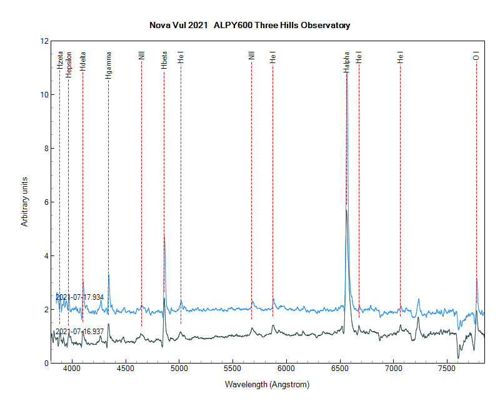Image resolution: width=500 pixels, height=406 pixels.
Task: Click the "4500" wavelength tick label
Action: pos(126,369)
